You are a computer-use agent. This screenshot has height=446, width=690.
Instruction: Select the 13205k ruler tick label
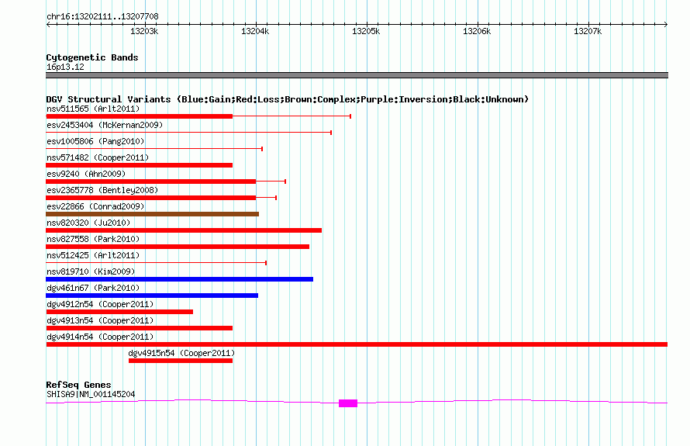tap(366, 31)
